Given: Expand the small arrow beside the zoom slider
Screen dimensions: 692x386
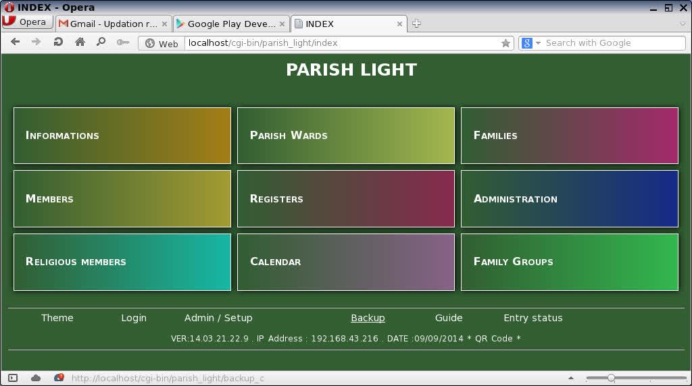Looking at the screenshot, I should click(571, 378).
